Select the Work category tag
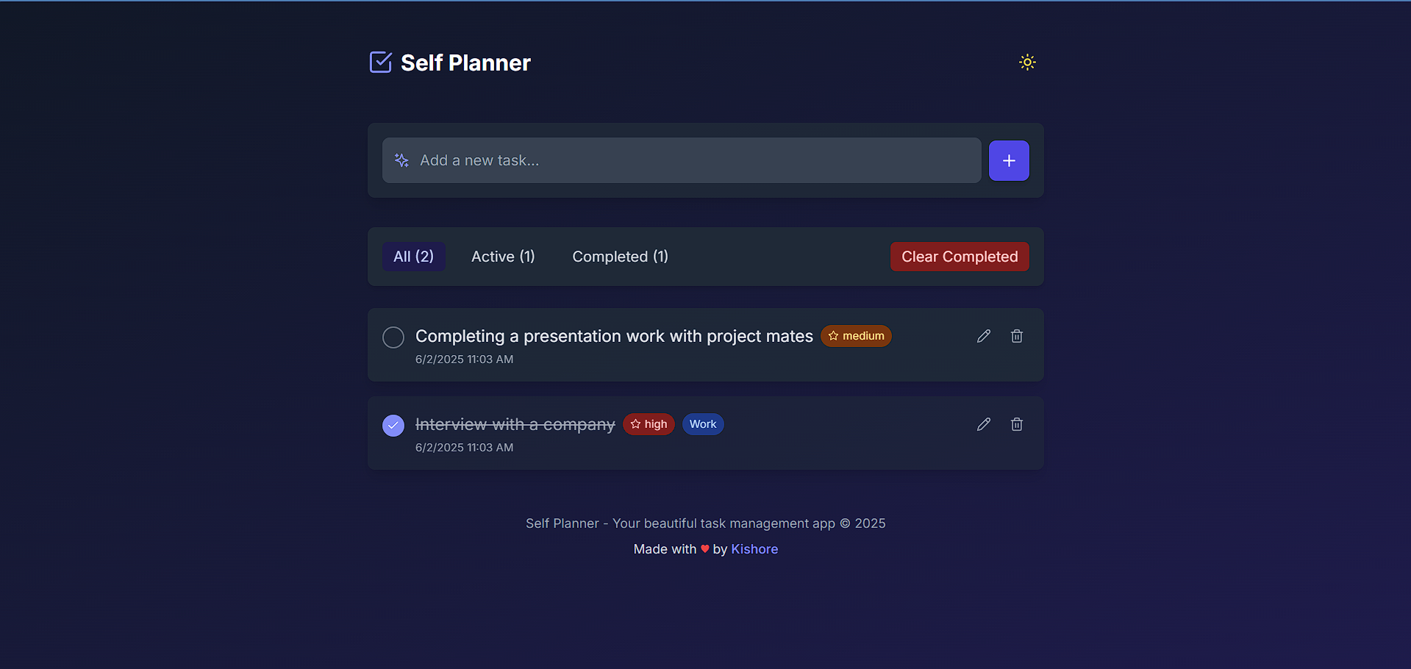The image size is (1411, 669). click(x=702, y=424)
